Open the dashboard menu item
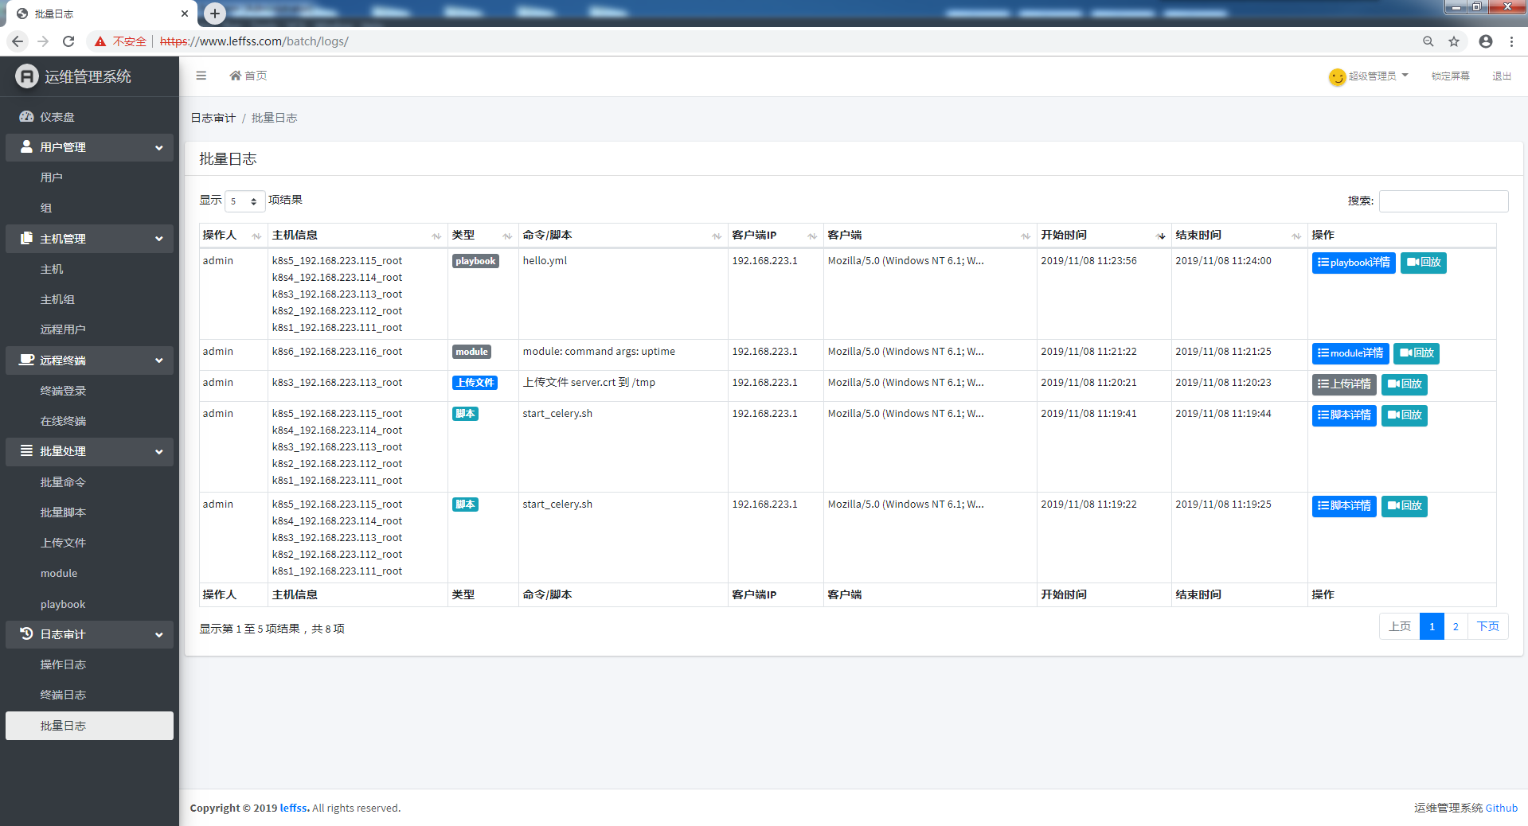Viewport: 1528px width, 826px height. [x=89, y=117]
